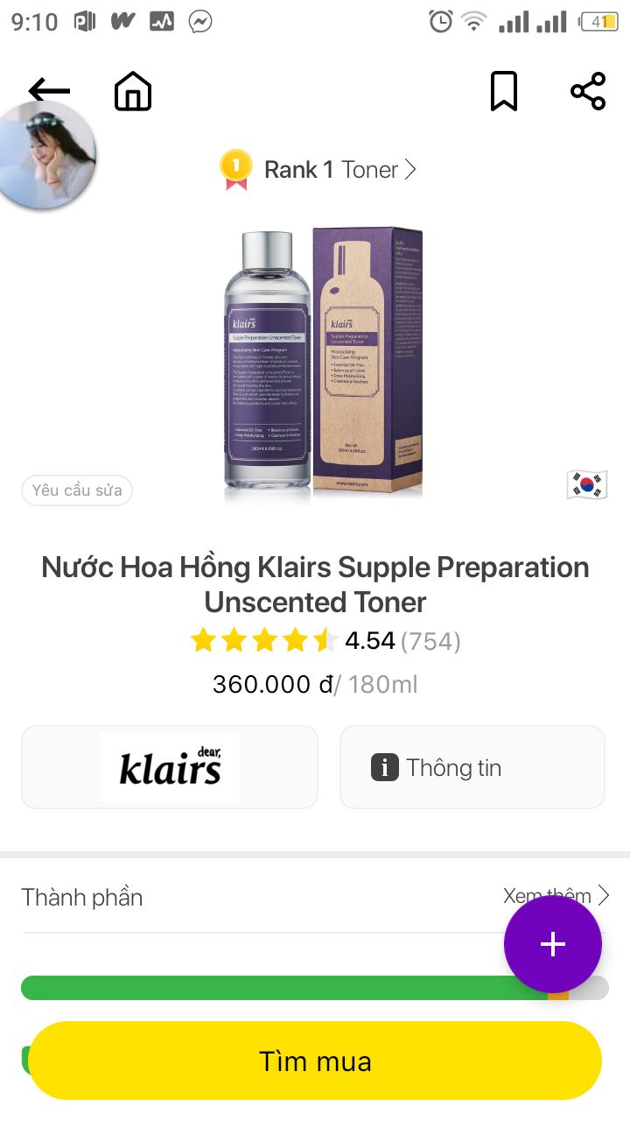The image size is (630, 1121).
Task: Tap the green ingredient safety bar
Action: [x=284, y=988]
